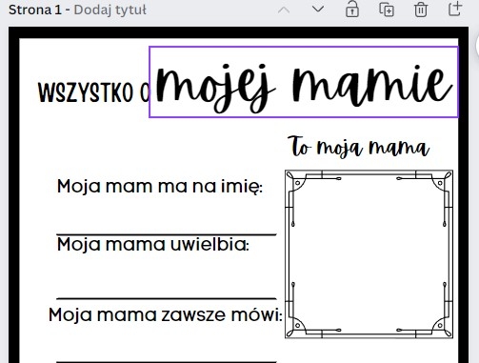Select the 'WSZYSTKO O' text

[x=93, y=92]
